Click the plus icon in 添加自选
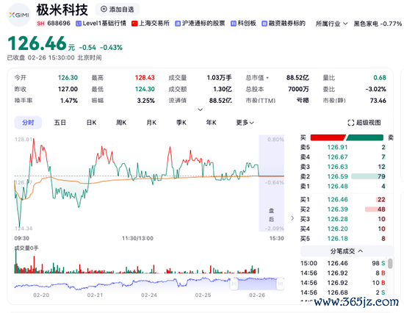The height and width of the screenshot is (313, 404). click(x=104, y=10)
